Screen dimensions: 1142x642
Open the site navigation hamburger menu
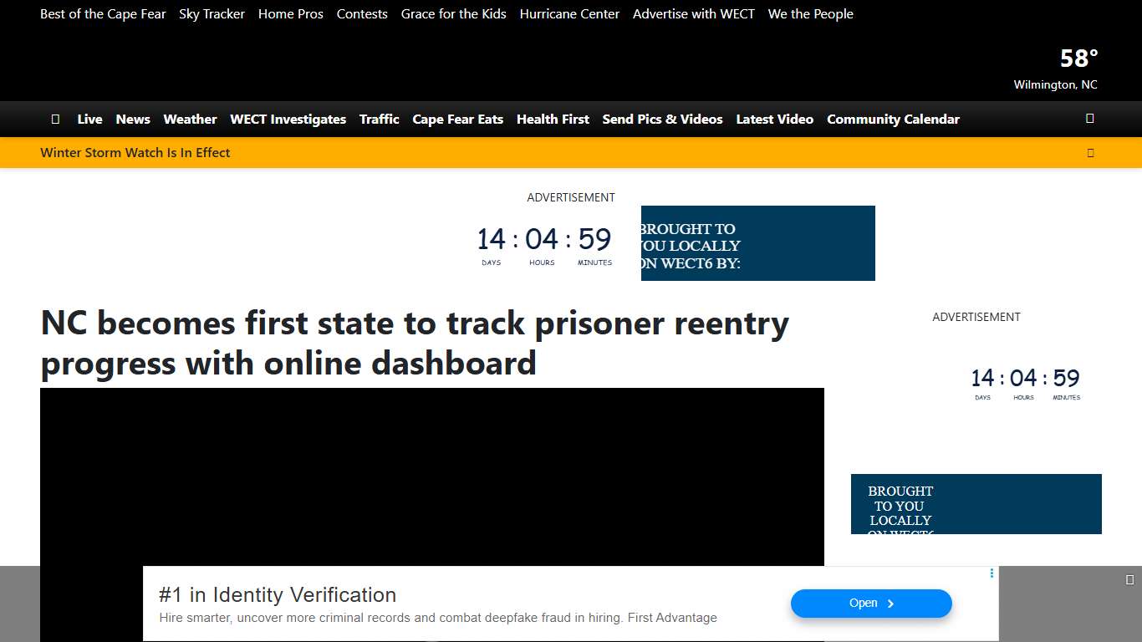click(x=55, y=119)
